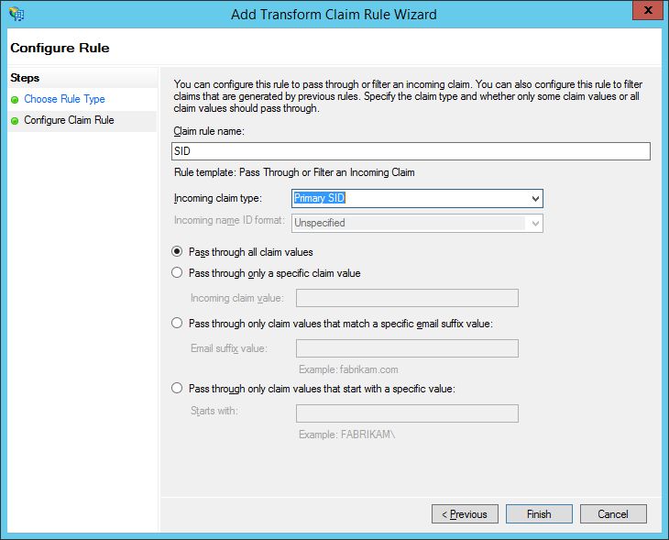Click green bullet beside Configure Claim Rule
Viewport: 669px width, 540px height.
tap(15, 121)
